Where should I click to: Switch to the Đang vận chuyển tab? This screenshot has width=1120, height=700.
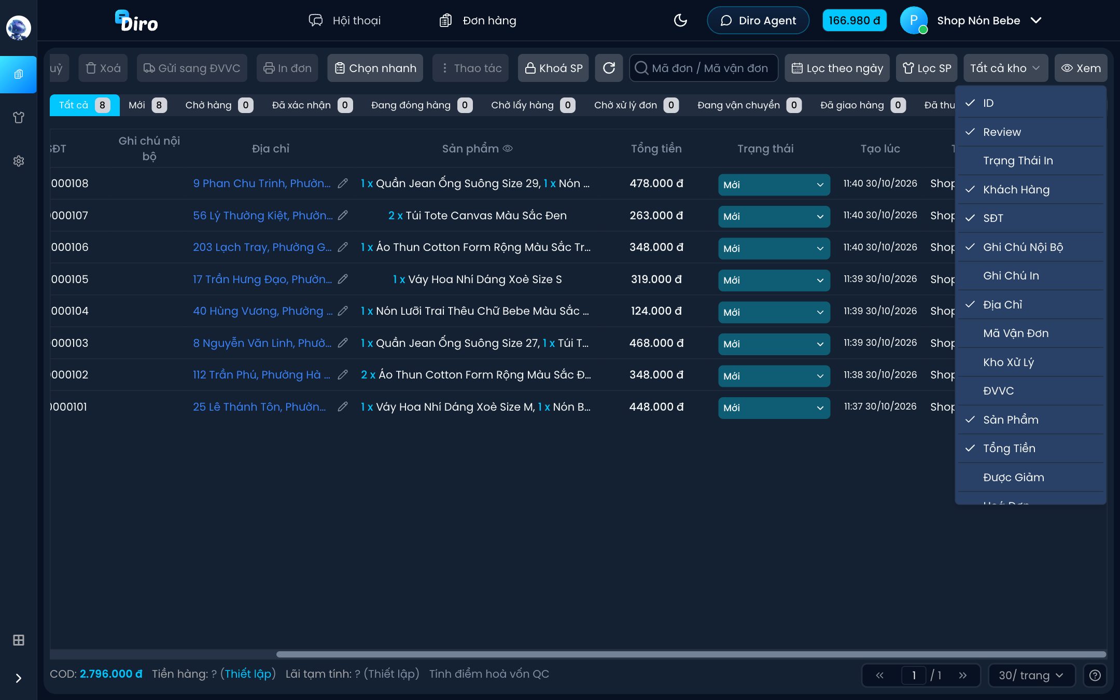pos(749,105)
